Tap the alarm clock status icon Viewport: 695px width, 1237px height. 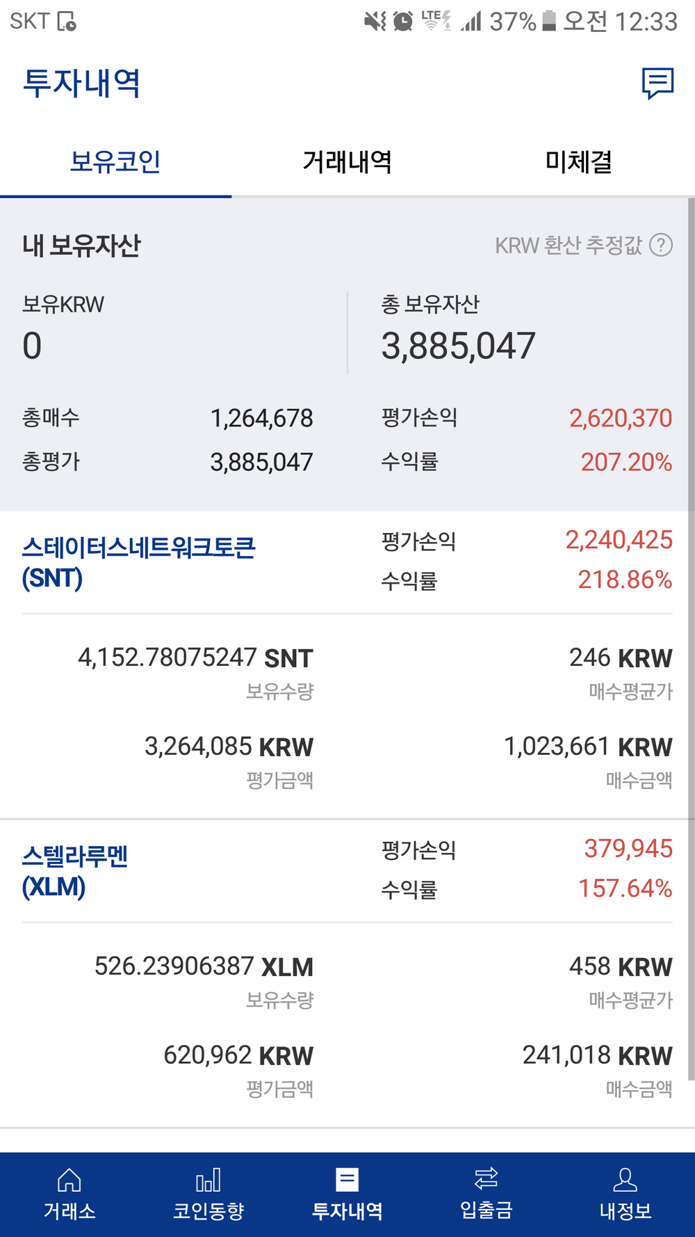pyautogui.click(x=403, y=22)
